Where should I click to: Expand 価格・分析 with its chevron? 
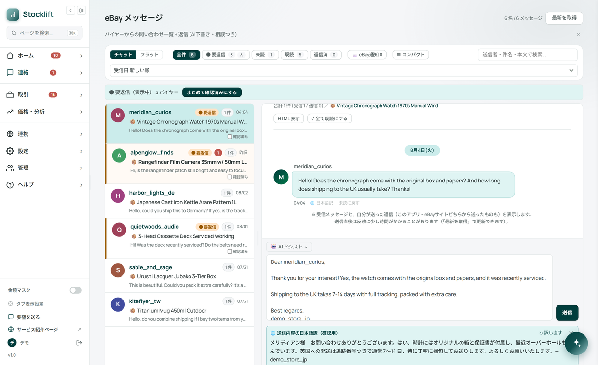(x=81, y=112)
